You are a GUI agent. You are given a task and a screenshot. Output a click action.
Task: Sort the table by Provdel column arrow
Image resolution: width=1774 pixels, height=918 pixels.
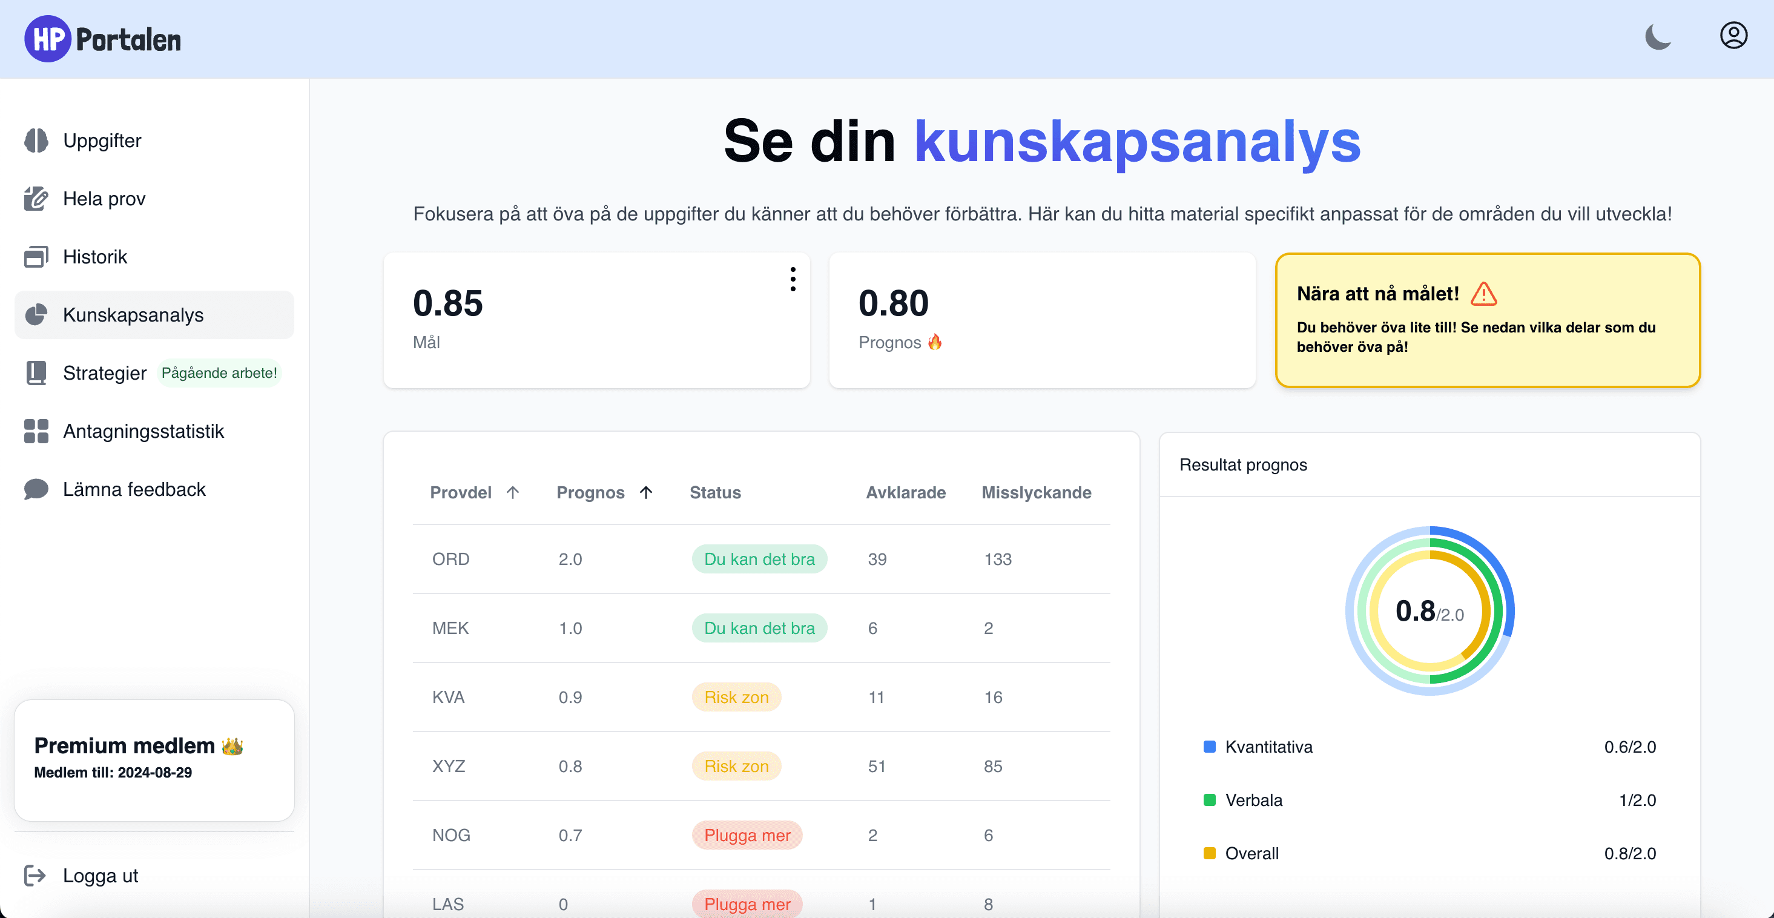coord(513,492)
